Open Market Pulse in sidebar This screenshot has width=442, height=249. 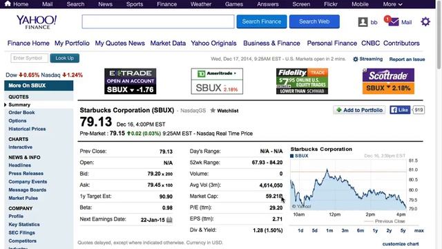tap(23, 199)
